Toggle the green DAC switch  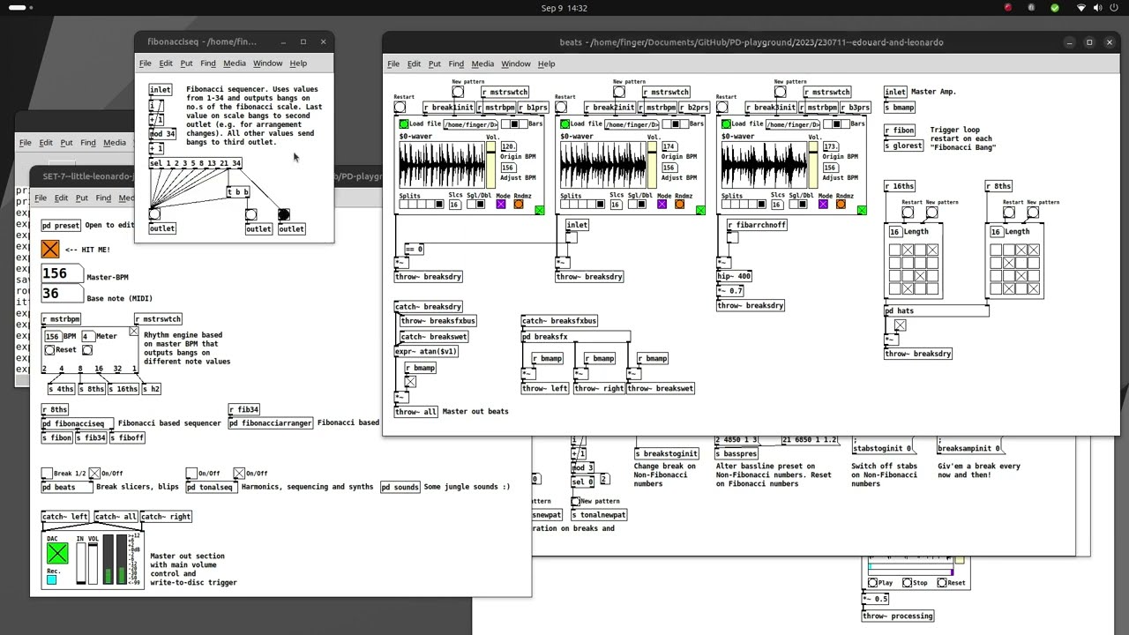point(57,553)
